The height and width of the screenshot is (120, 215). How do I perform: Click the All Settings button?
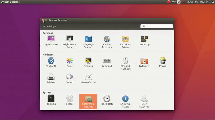(49, 26)
